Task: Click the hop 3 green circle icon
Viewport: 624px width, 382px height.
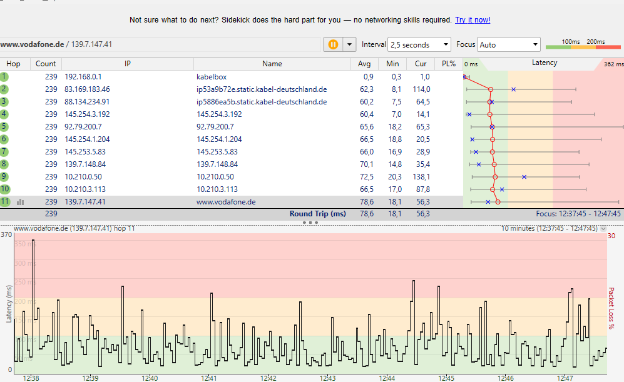Action: (4, 102)
